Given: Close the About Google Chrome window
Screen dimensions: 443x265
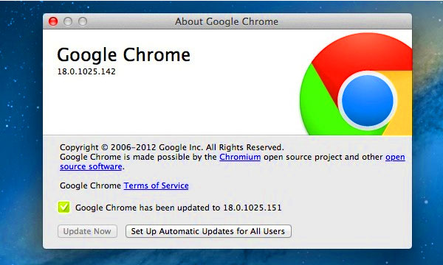Looking at the screenshot, I should (x=53, y=21).
